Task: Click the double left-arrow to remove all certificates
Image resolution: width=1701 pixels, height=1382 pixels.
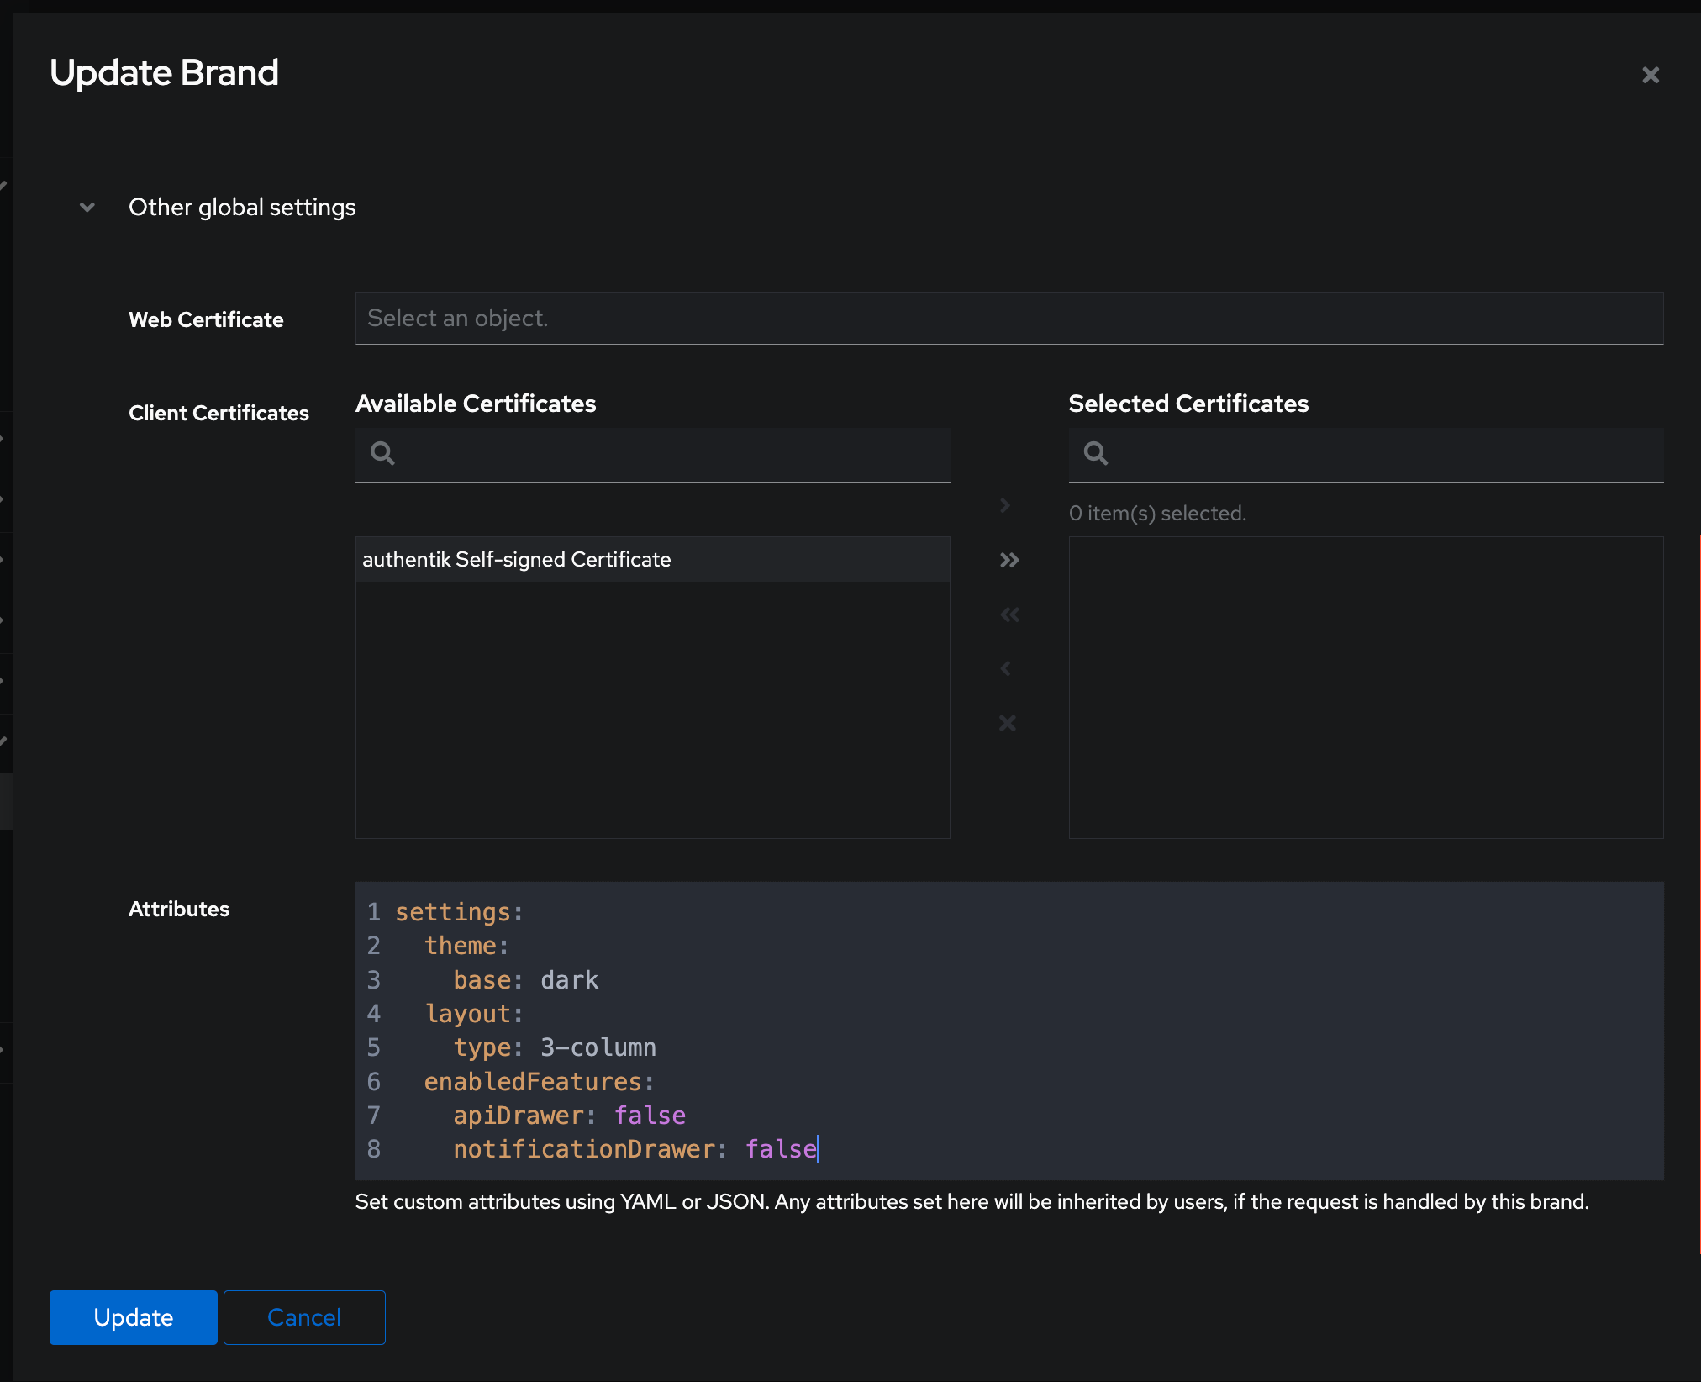Action: pyautogui.click(x=1008, y=614)
